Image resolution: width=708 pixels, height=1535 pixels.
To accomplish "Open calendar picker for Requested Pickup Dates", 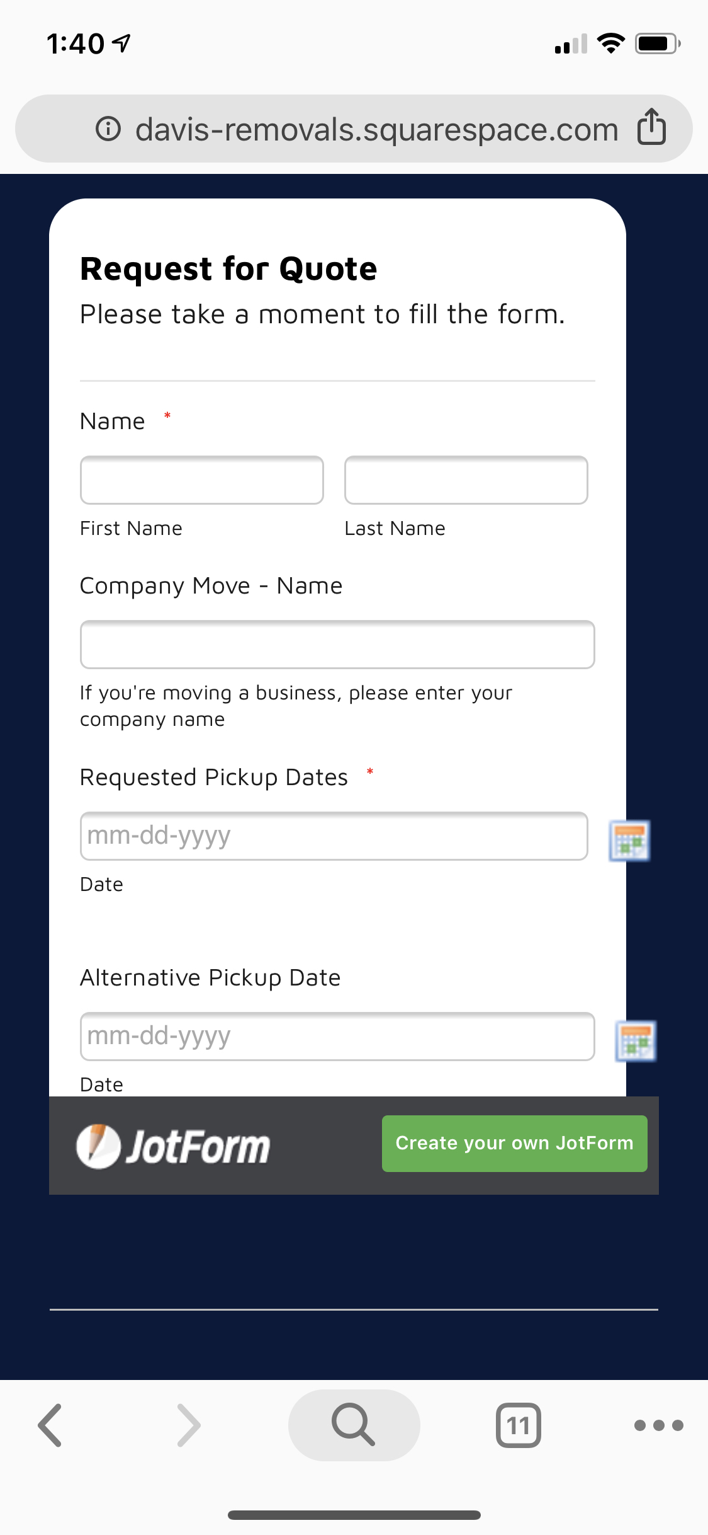I will (629, 841).
